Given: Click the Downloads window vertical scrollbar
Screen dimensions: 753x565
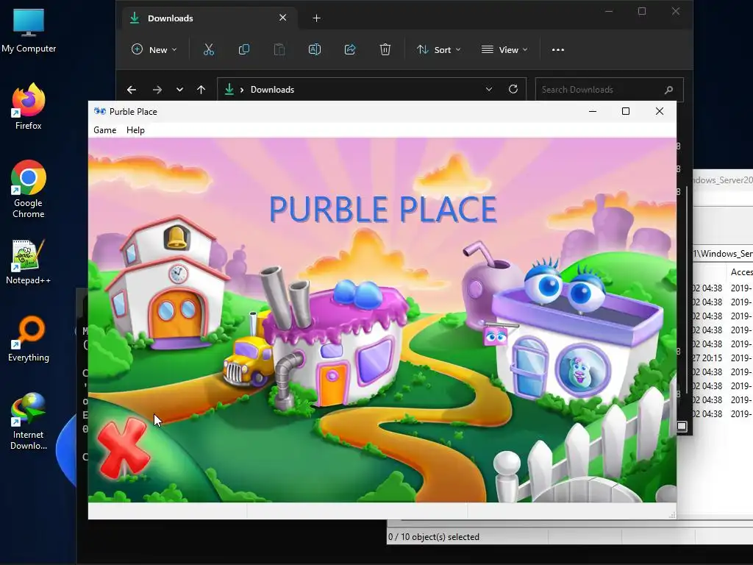Looking at the screenshot, I should point(688,288).
